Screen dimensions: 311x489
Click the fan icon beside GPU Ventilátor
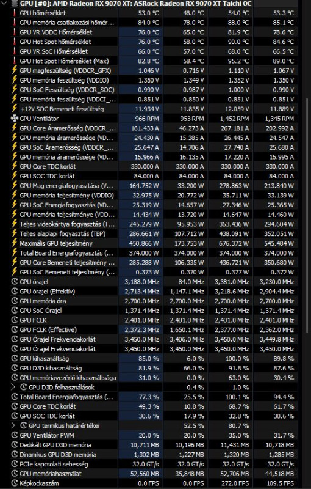pos(14,119)
